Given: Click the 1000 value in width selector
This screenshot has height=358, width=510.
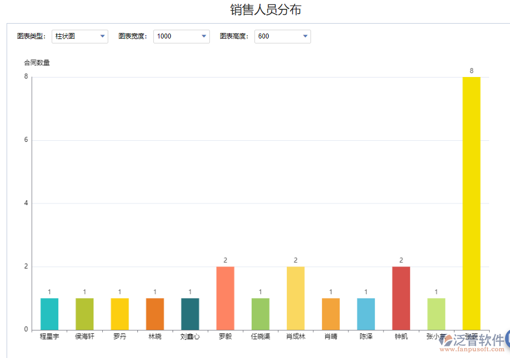Looking at the screenshot, I should pos(170,36).
